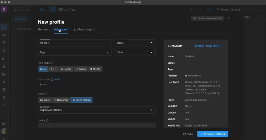
Task: Switch to the Advanced tab
Action: point(61,29)
